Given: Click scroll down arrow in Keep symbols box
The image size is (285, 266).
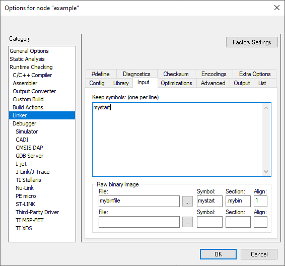Looking at the screenshot, I should click(266, 171).
